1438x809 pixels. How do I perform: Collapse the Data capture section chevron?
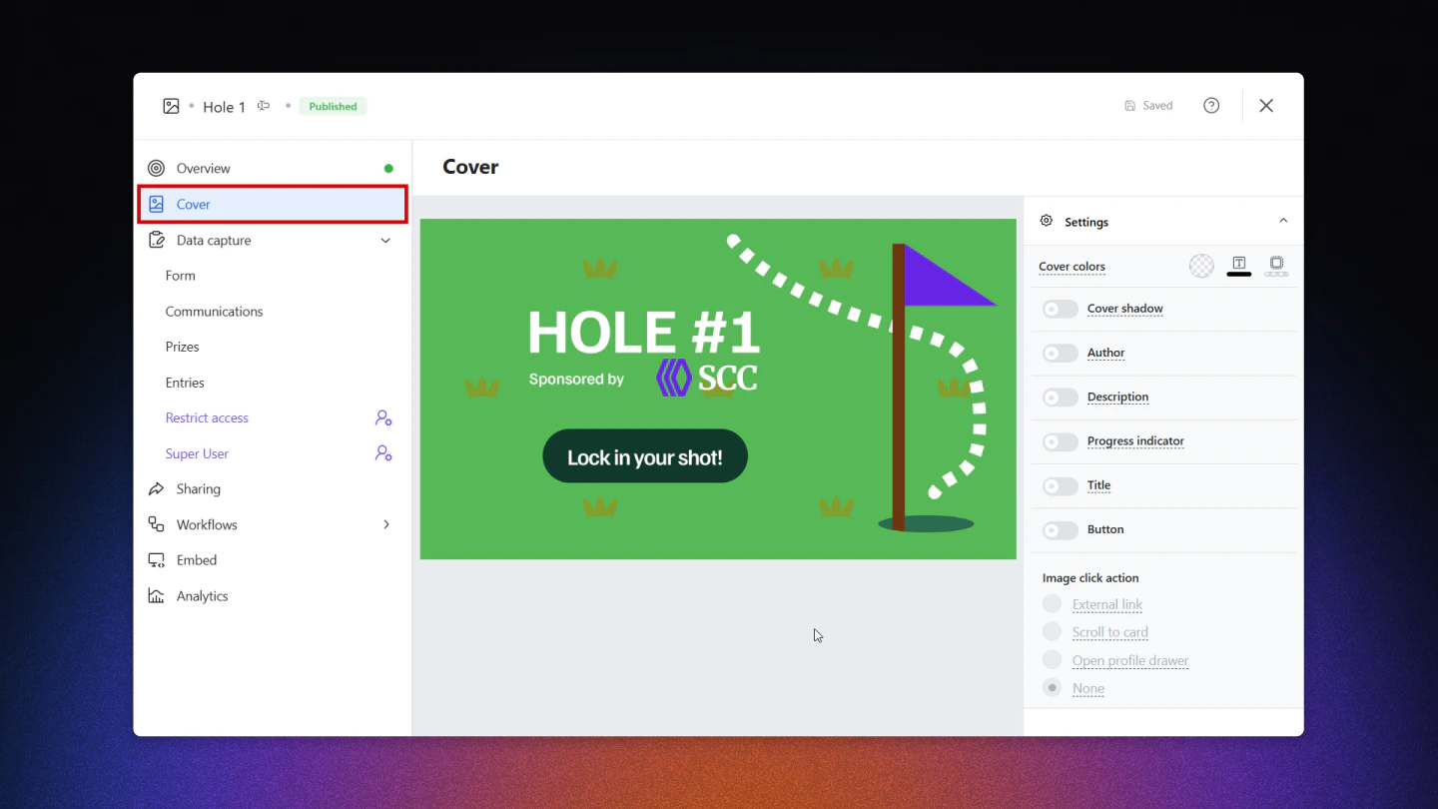385,241
